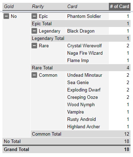Image resolution: width=133 pixels, height=157 pixels.
Task: Collapse the Common rarity group
Action: pos(34,75)
